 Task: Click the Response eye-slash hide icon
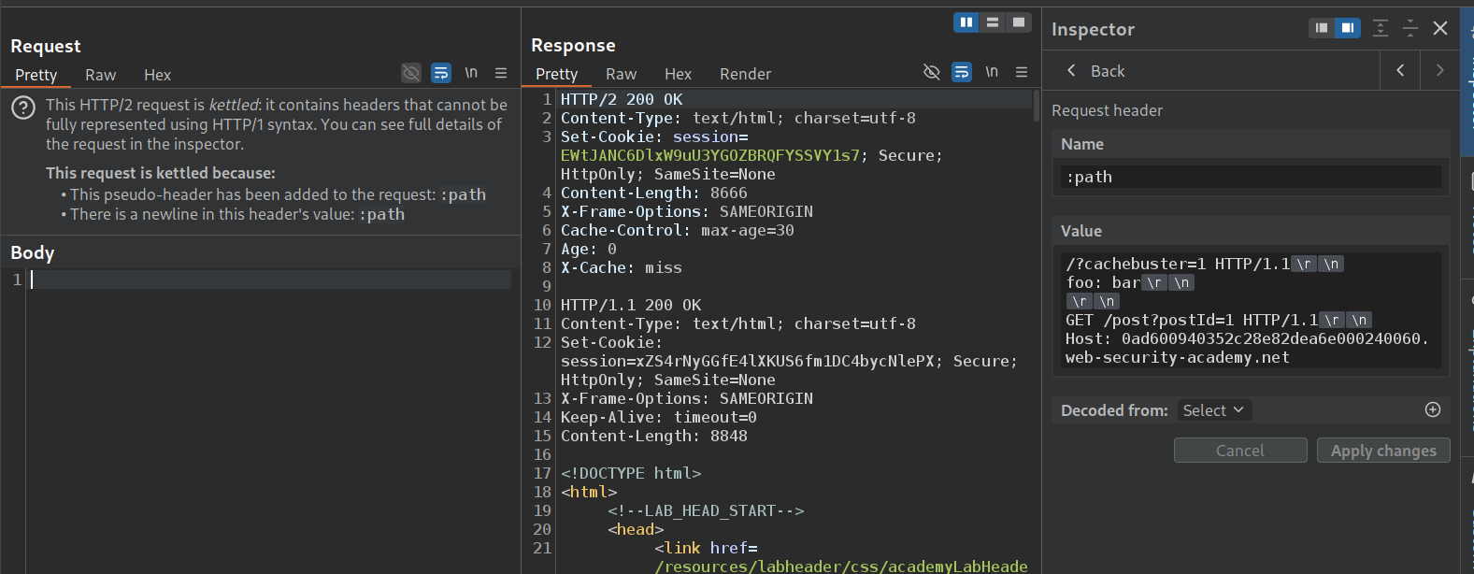click(x=932, y=72)
